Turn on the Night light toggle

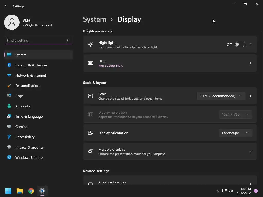click(x=240, y=44)
